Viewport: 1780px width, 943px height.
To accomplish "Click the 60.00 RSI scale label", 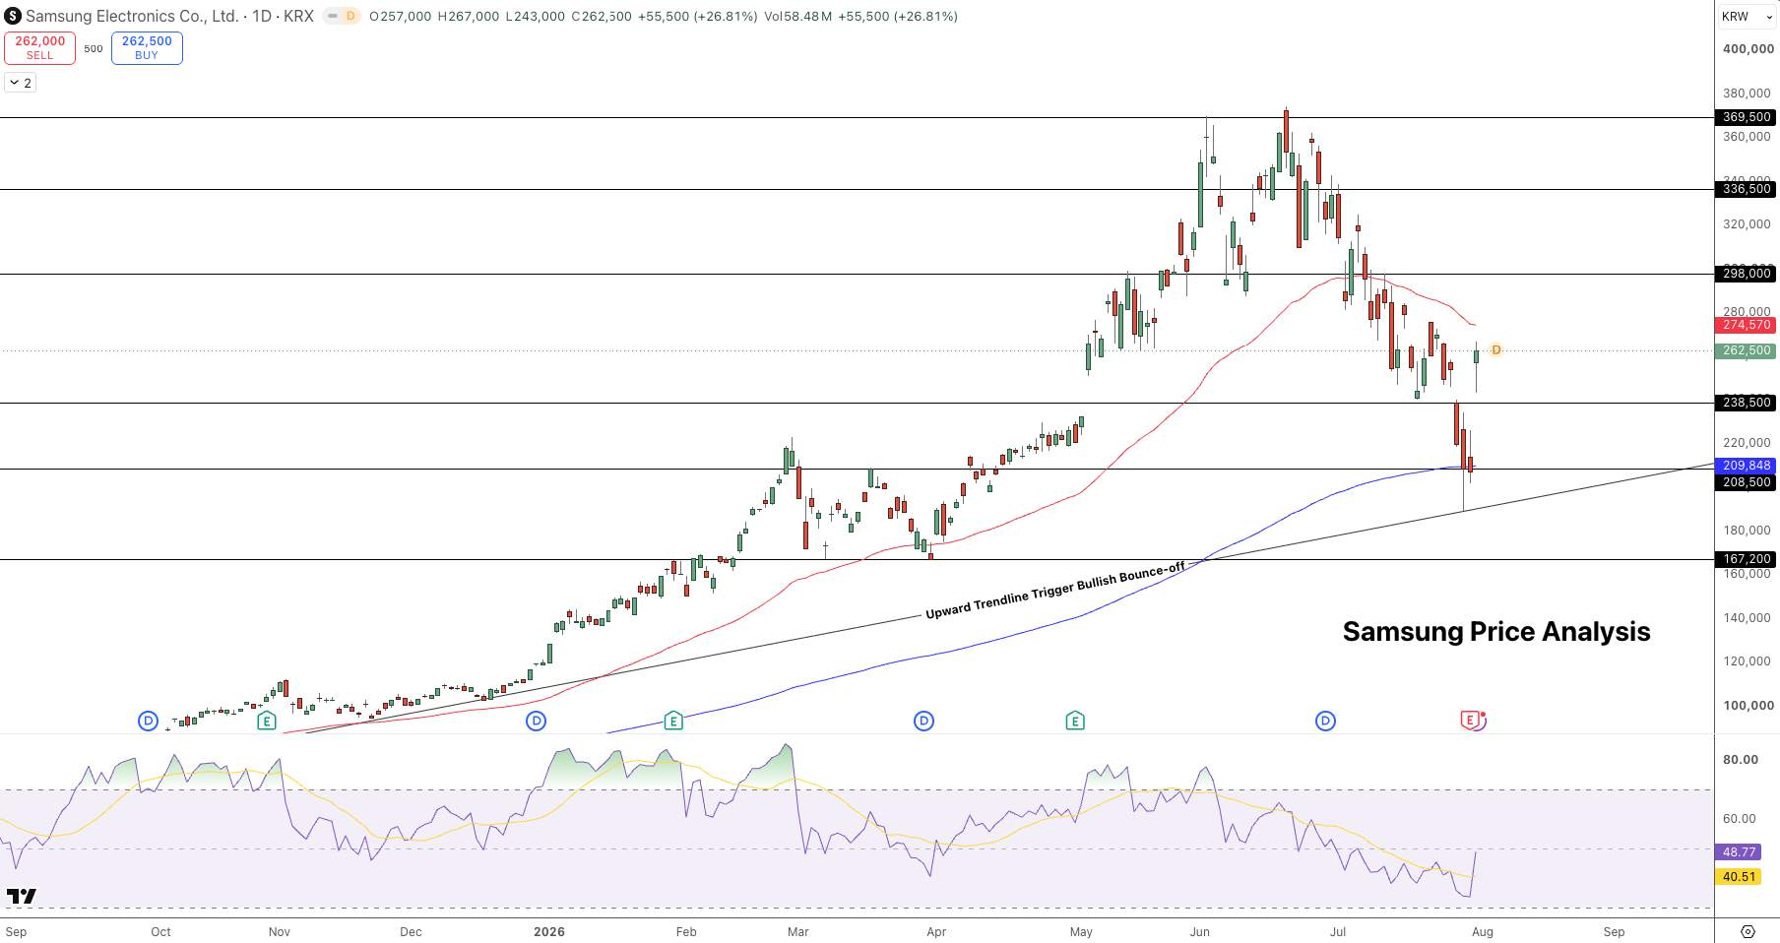I will 1741,819.
